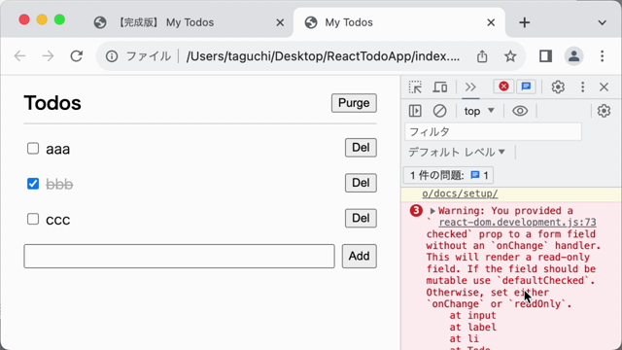Check the ccc todo checkbox
The width and height of the screenshot is (622, 350).
33,219
